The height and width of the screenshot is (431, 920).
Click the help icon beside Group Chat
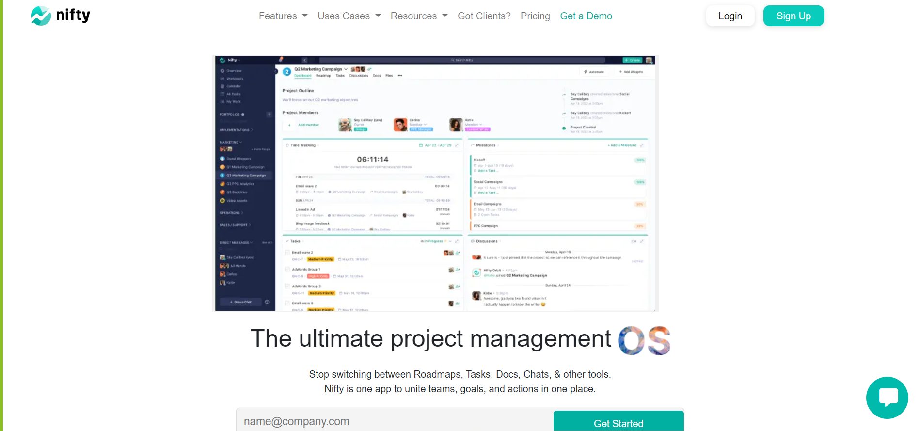click(267, 302)
